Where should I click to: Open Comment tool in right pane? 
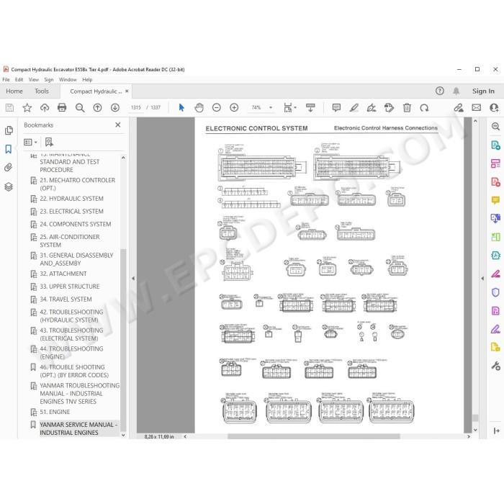pyautogui.click(x=495, y=200)
